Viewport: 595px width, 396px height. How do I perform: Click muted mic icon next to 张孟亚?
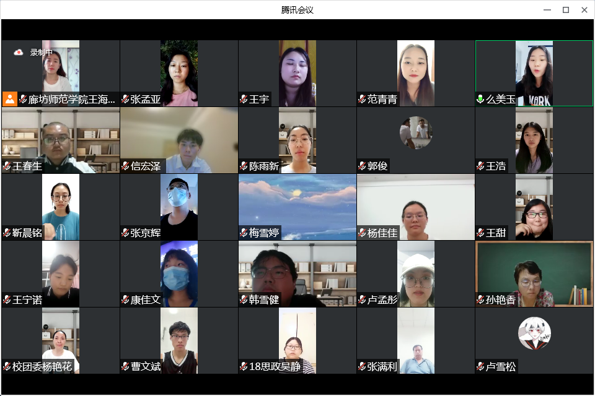[125, 99]
